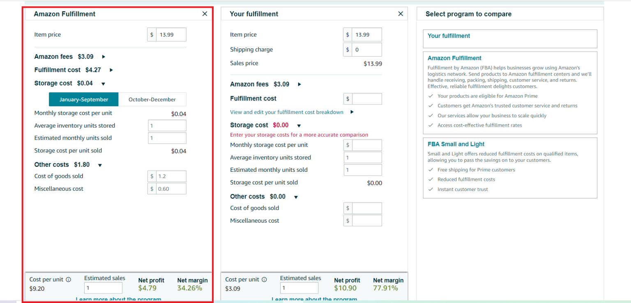Switch to the October-December storage tab

(152, 99)
